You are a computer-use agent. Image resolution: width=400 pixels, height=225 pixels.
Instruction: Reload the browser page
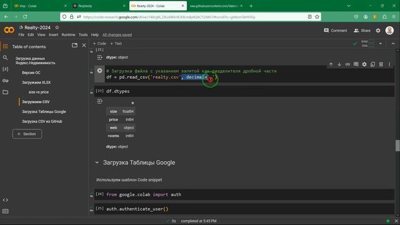(25, 17)
